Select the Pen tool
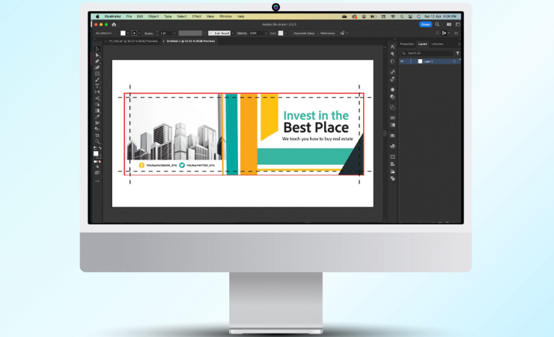 click(x=97, y=61)
